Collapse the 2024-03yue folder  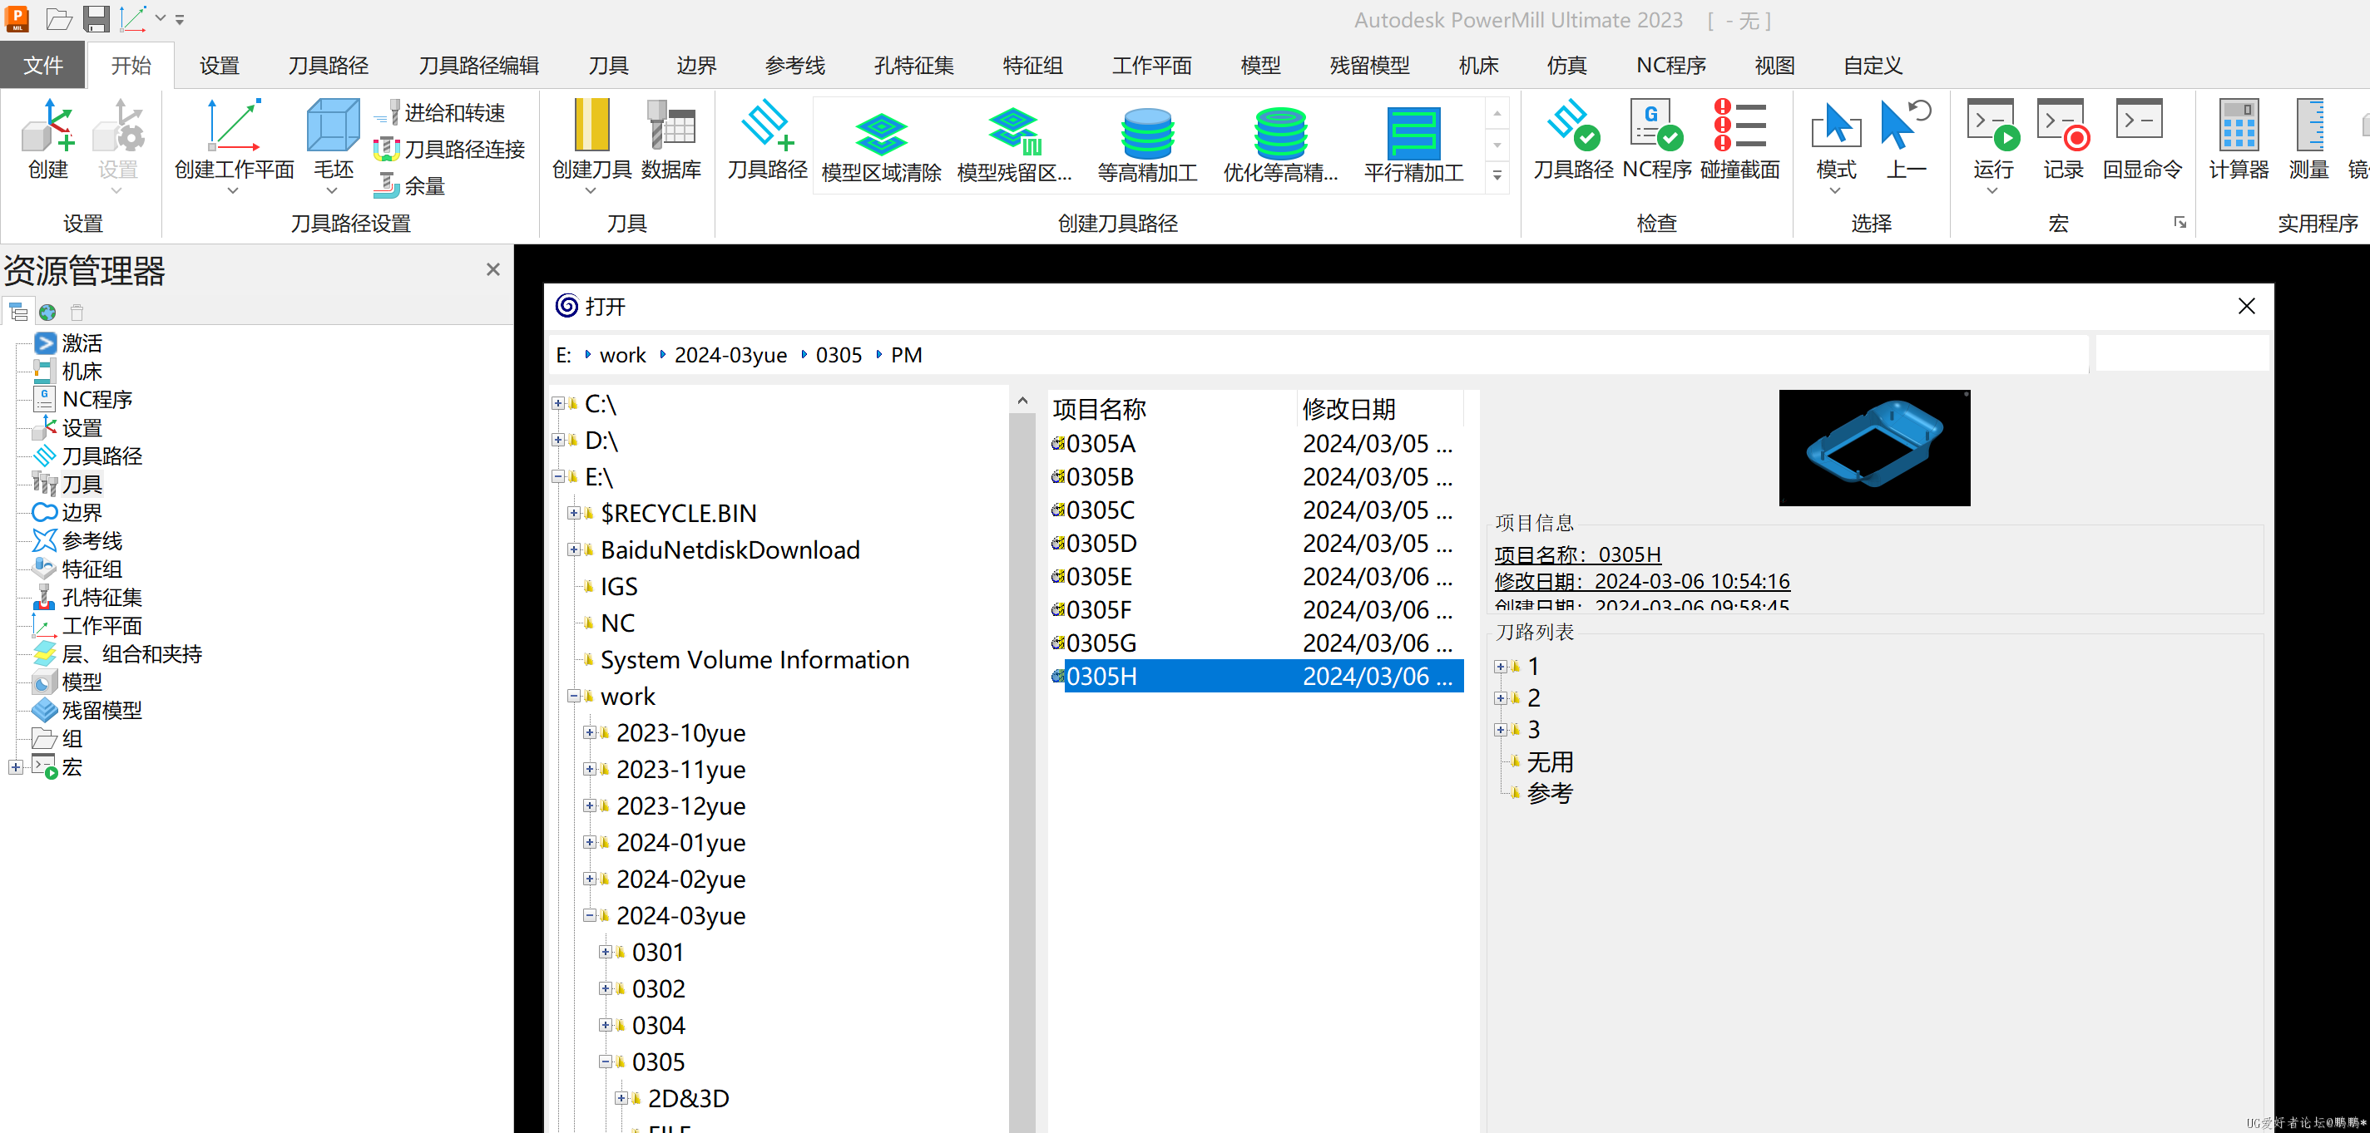pyautogui.click(x=590, y=915)
